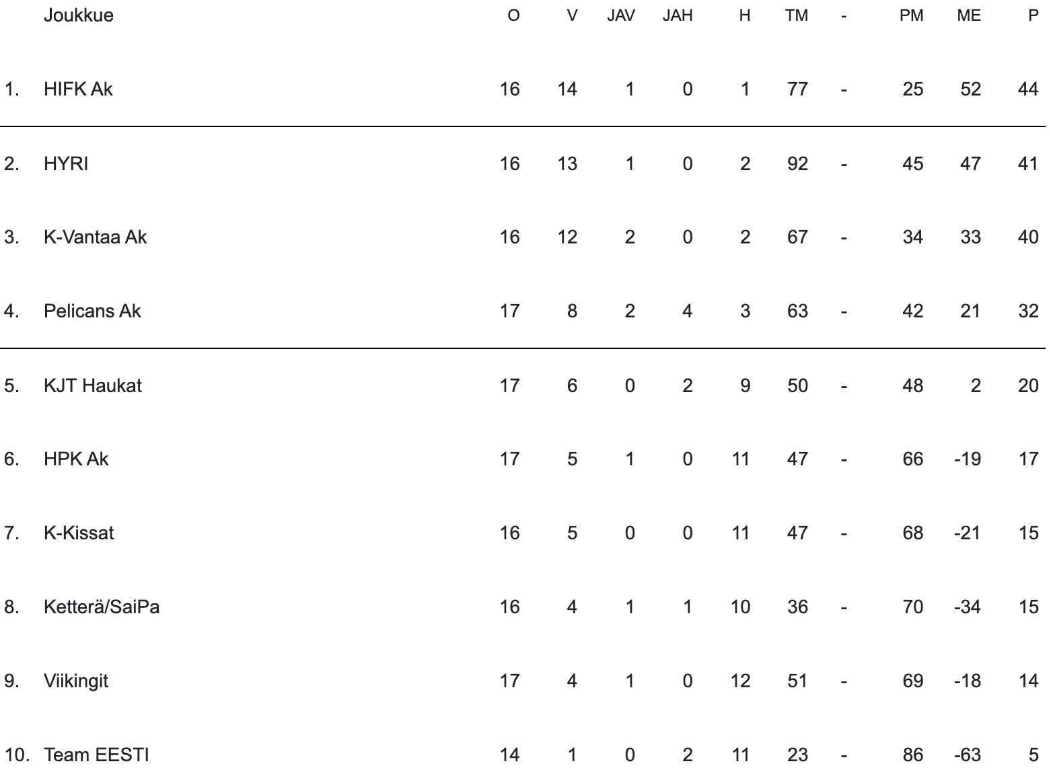Click the Joukkue column header
The image size is (1051, 772).
pos(79,15)
